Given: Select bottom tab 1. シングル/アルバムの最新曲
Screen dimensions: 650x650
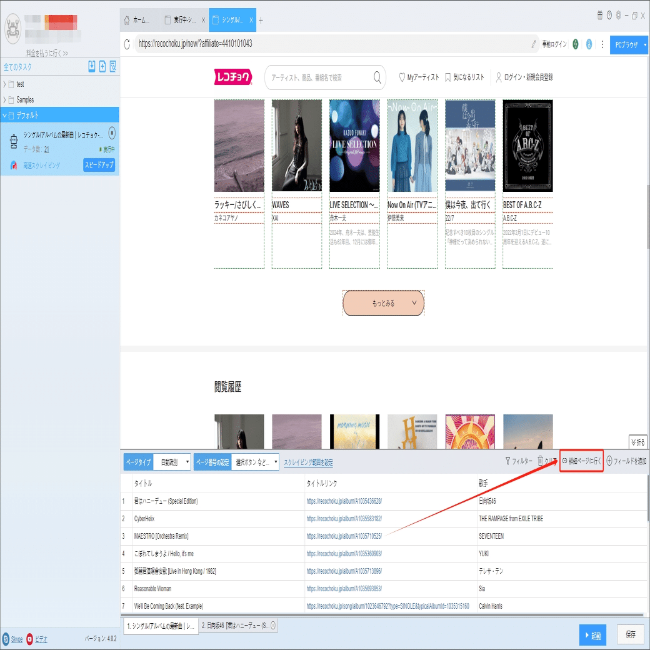Looking at the screenshot, I should coord(161,626).
